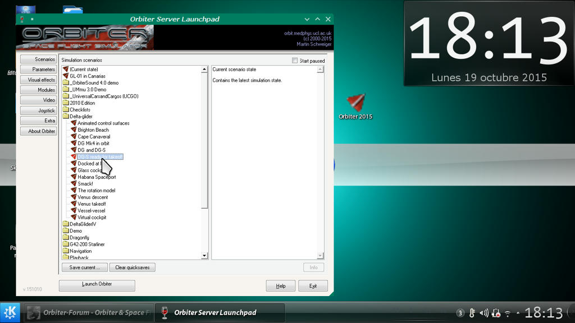This screenshot has height=323, width=575.
Task: Click the Help button
Action: point(281,285)
